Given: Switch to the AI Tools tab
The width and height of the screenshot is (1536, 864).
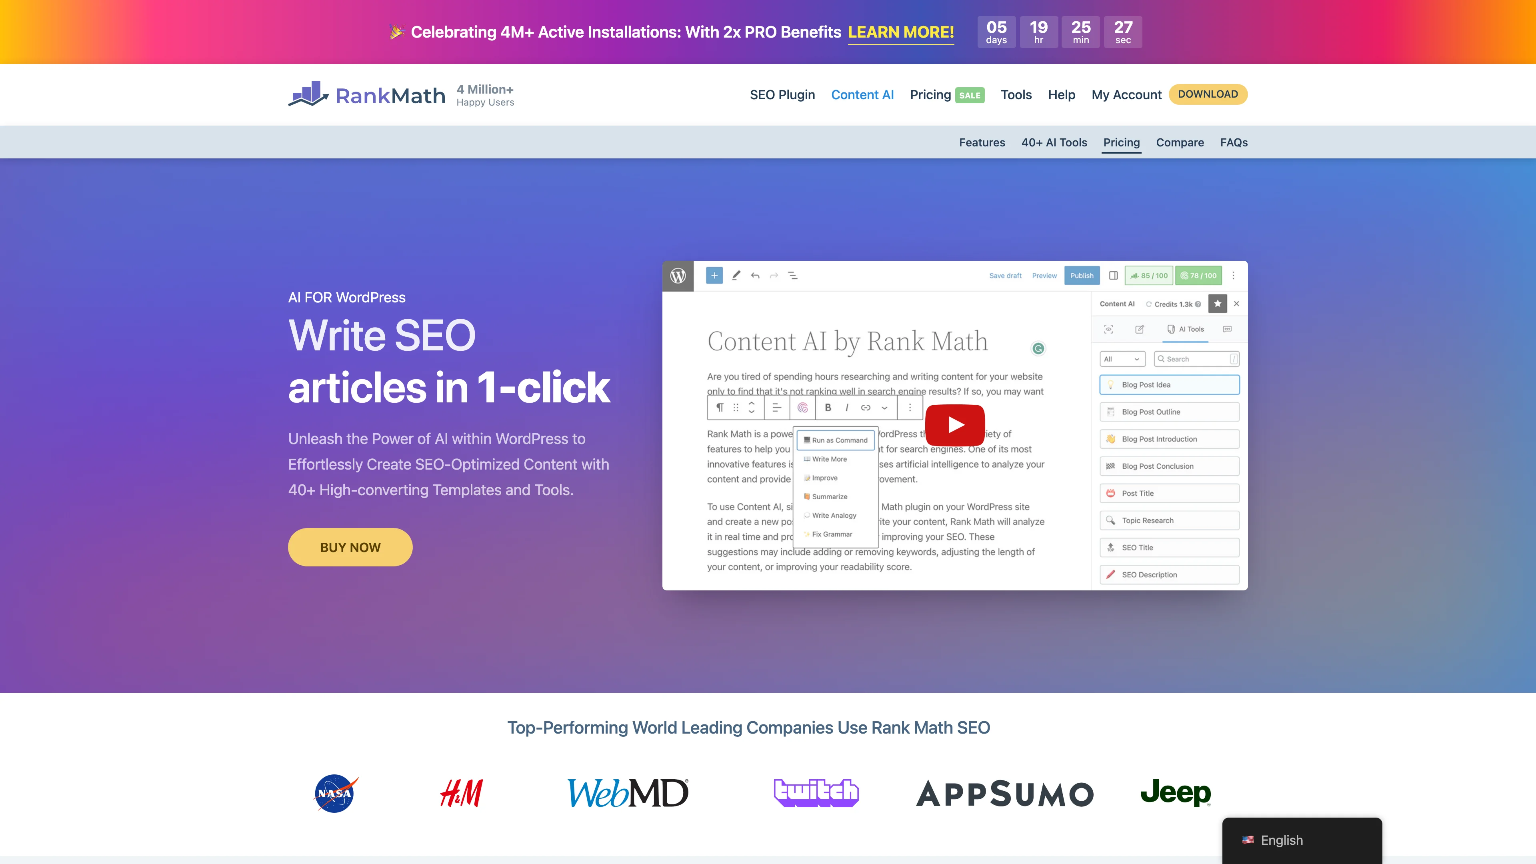Looking at the screenshot, I should 1185,329.
